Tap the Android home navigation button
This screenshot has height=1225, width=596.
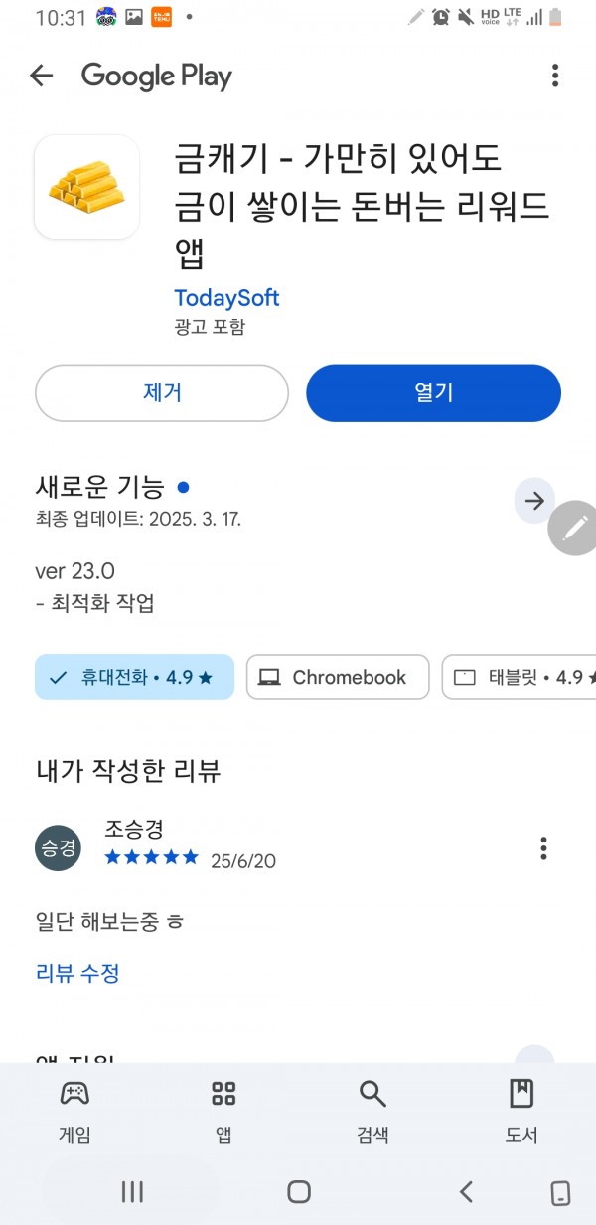(299, 1192)
